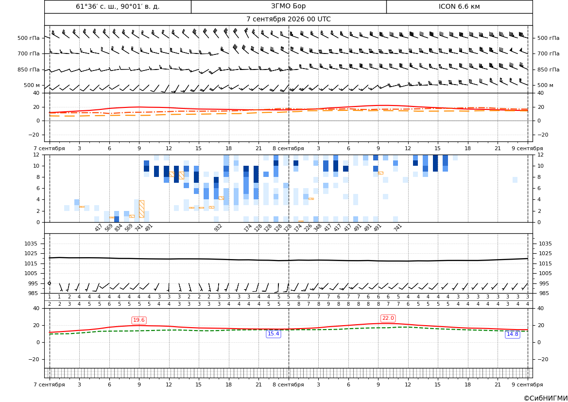Select the 834 cloud base value
The image size is (568, 402).
pos(119,227)
